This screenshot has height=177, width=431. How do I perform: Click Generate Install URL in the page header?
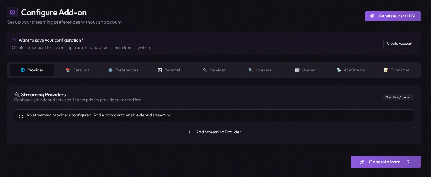[x=393, y=16]
